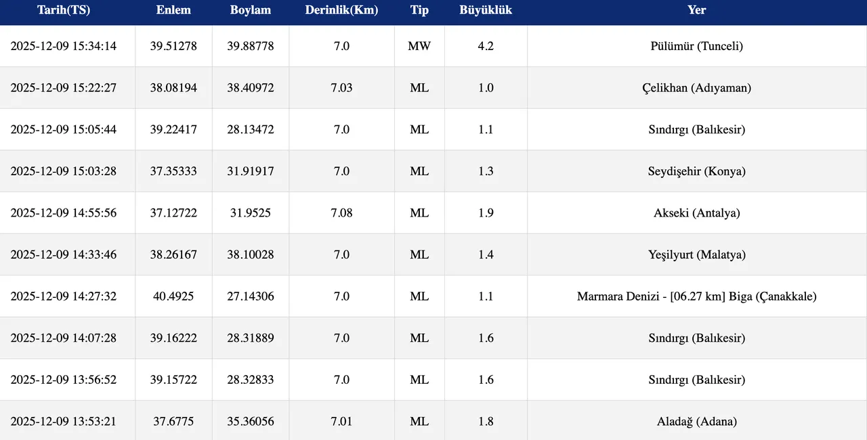Select the Tip column header
This screenshot has width=867, height=440.
(x=419, y=10)
